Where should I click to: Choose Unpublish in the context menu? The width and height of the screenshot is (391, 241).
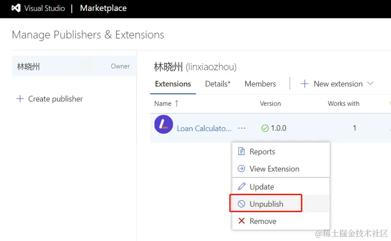(281, 204)
